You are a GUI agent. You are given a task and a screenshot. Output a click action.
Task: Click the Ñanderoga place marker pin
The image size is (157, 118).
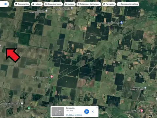coord(72,8)
